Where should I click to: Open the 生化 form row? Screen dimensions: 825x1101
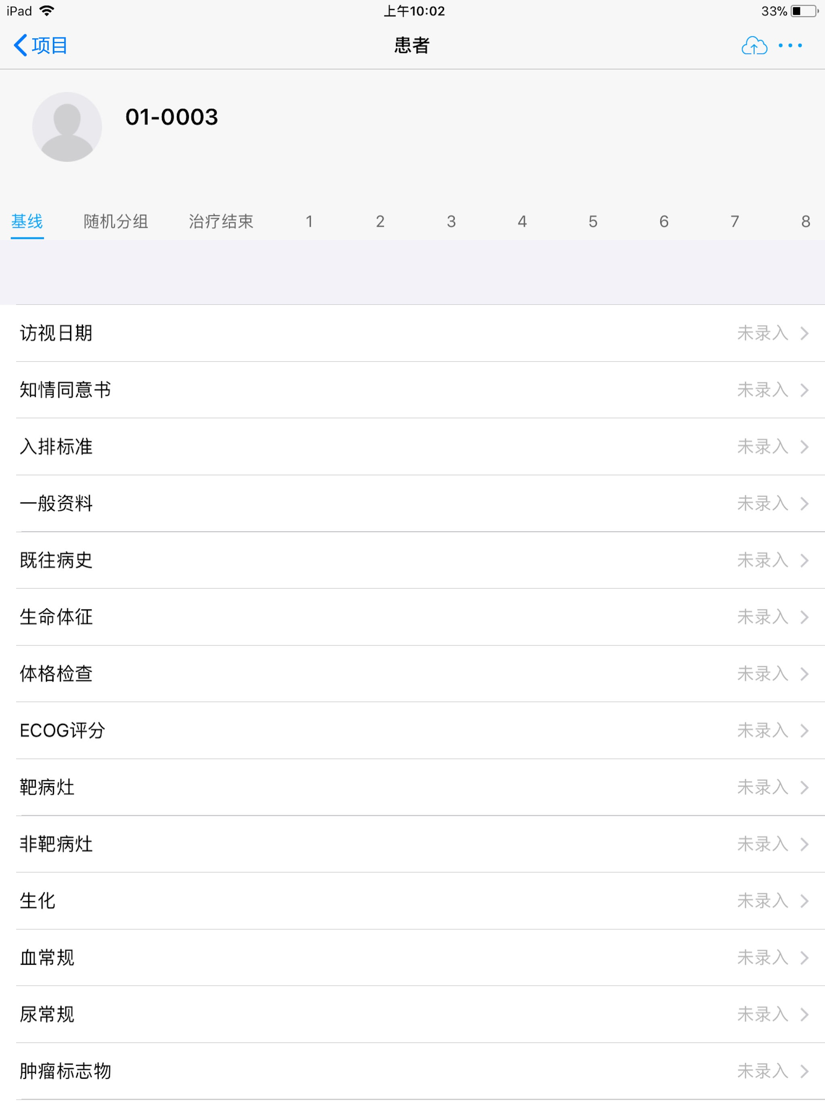pos(412,900)
